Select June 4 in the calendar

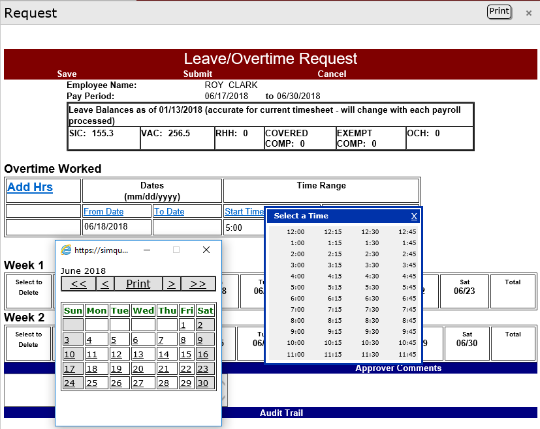pyautogui.click(x=89, y=340)
